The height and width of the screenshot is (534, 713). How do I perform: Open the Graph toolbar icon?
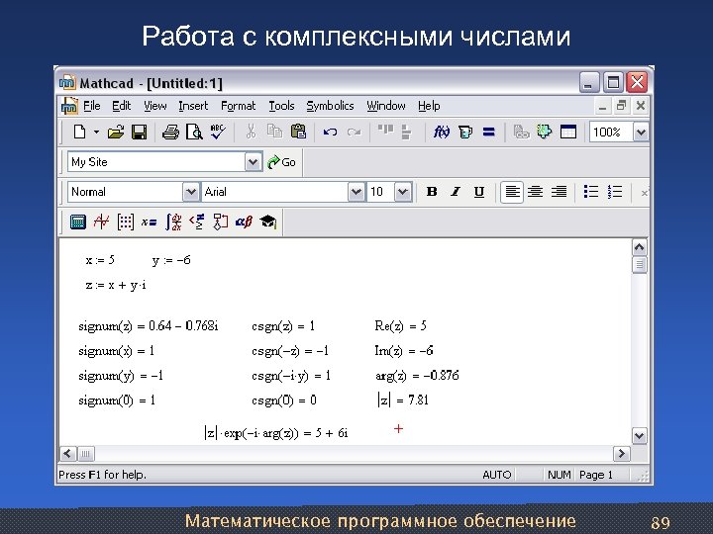click(101, 222)
